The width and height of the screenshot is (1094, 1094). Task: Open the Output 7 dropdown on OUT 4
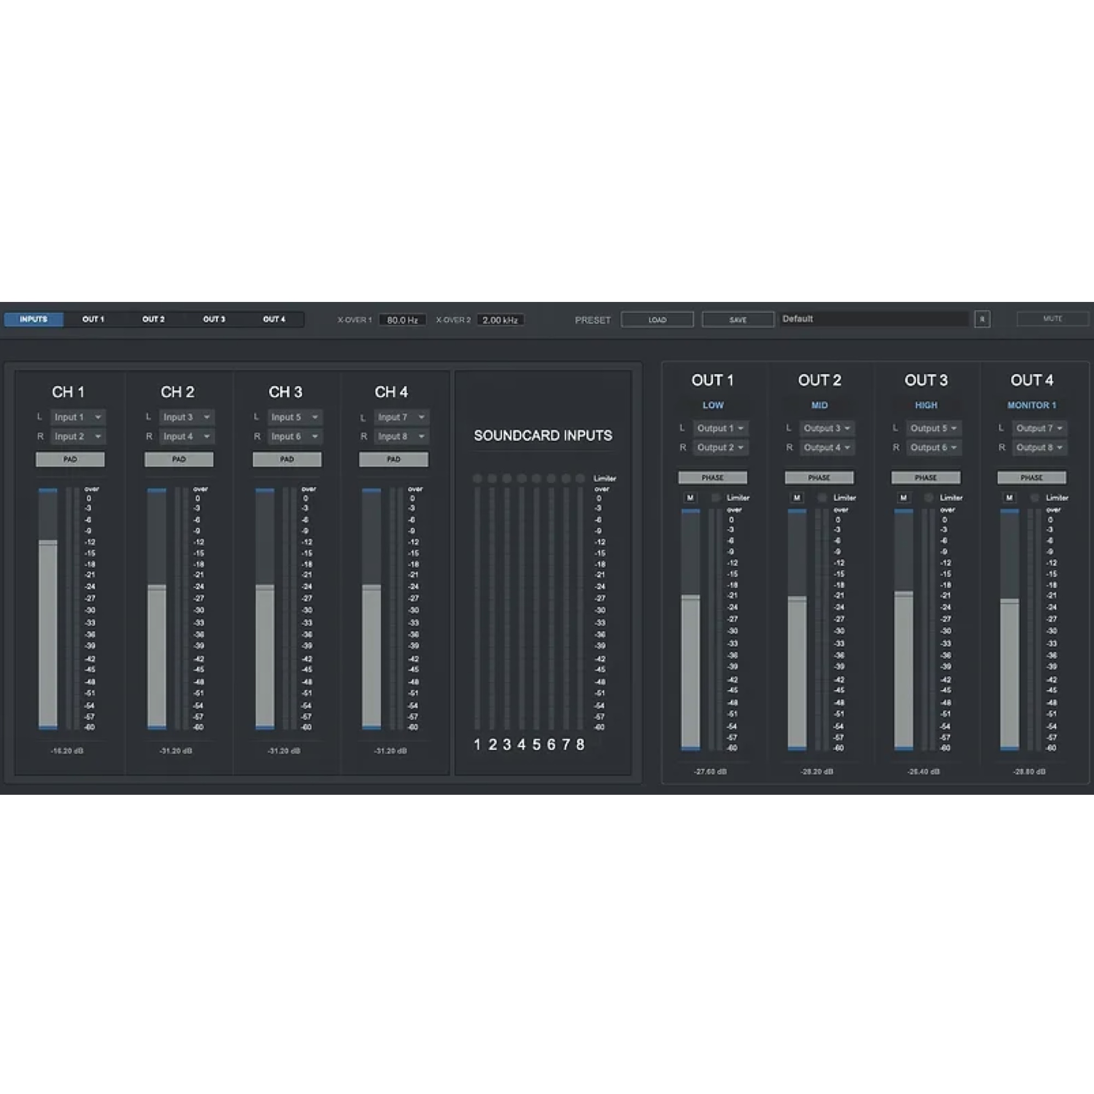[x=1039, y=428]
